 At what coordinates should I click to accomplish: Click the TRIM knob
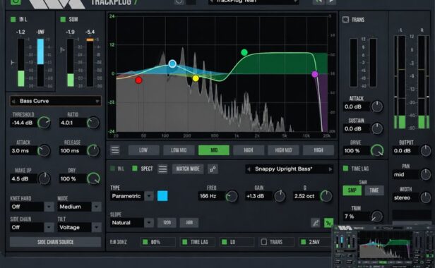(x=377, y=217)
